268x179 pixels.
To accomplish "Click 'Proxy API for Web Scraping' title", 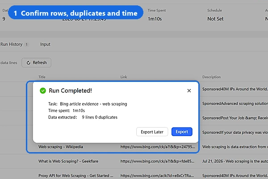I will click(76, 175).
